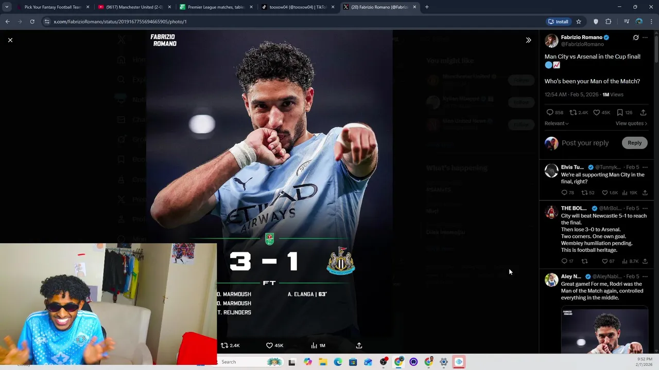Open the Chrome profile avatar
This screenshot has height=370, width=659.
[639, 22]
